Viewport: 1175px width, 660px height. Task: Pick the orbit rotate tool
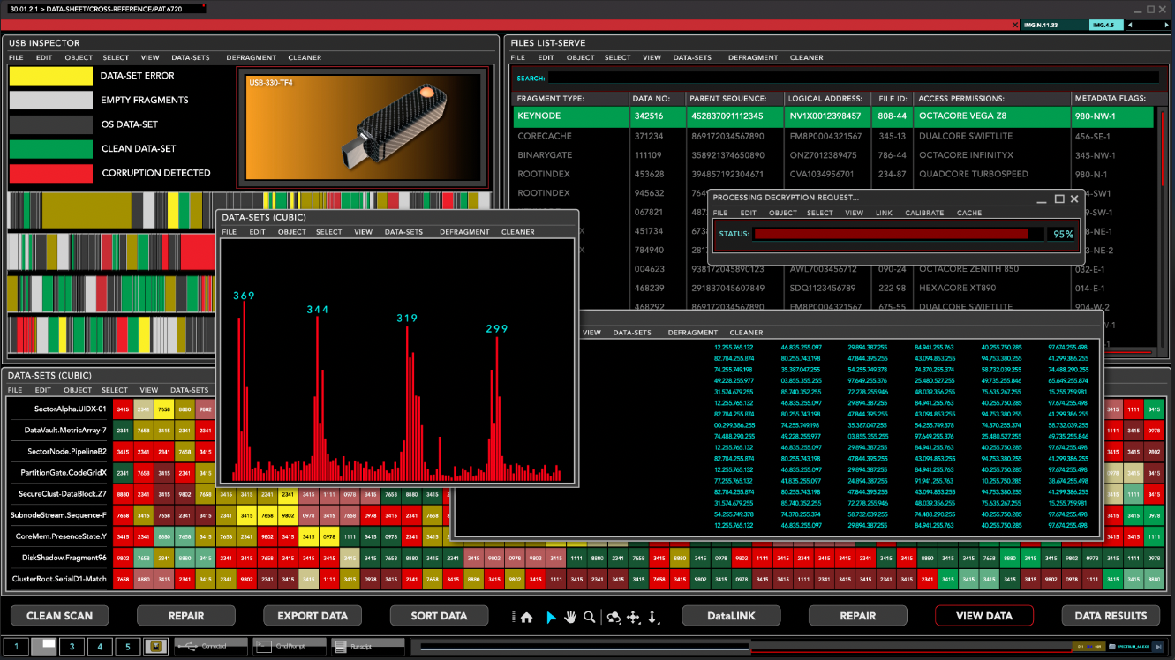click(x=614, y=618)
